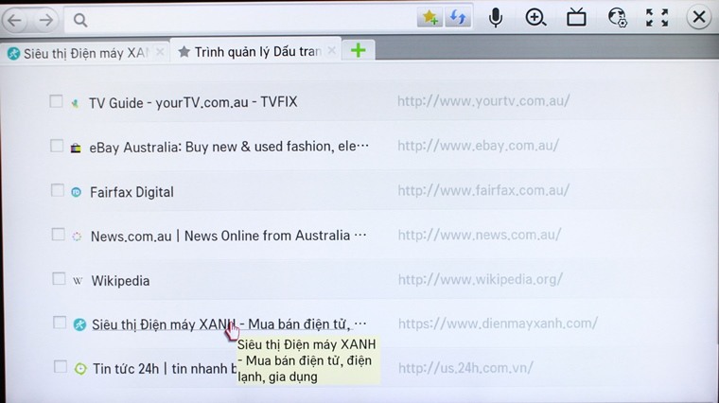Open browser settings globe-gear icon
719x403 pixels.
617,18
